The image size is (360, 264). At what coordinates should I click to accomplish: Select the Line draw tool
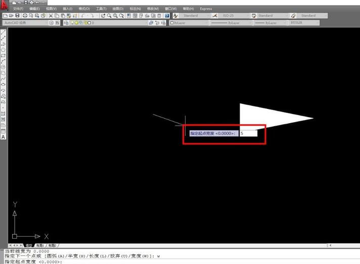(3, 32)
